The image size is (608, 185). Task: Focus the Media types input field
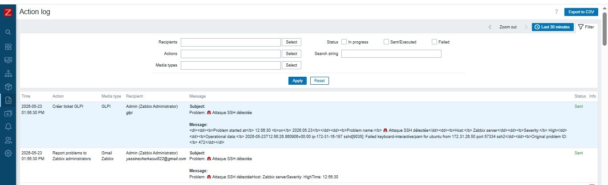coord(231,65)
